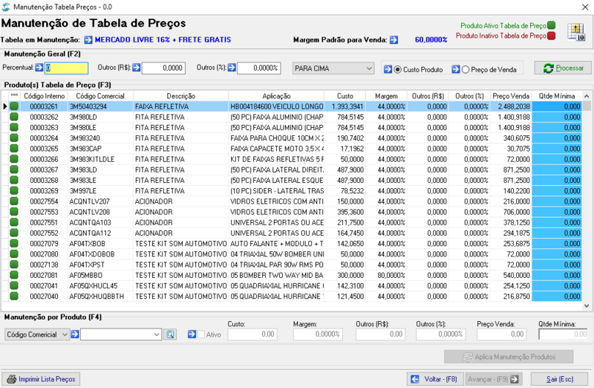Click the magnifier search icon in Manutenção por Produto

[x=171, y=334]
